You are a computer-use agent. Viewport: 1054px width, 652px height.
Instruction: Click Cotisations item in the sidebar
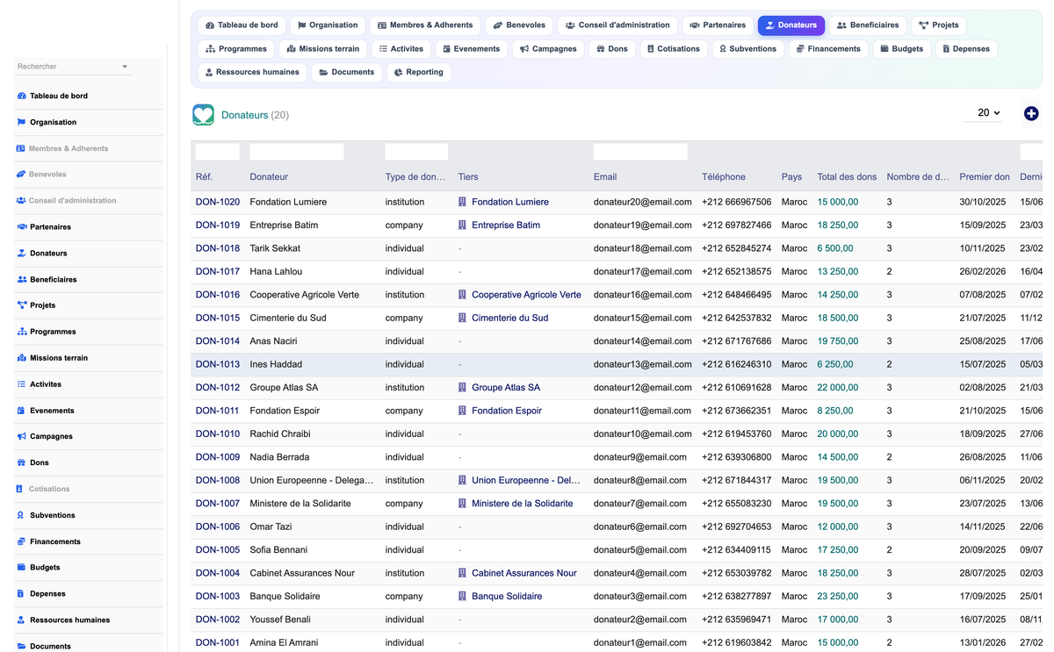[49, 489]
